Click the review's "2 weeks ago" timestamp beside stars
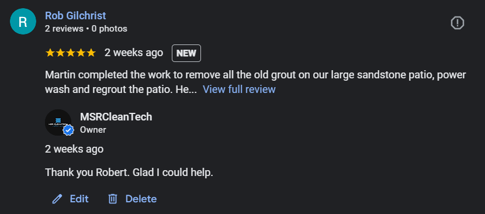 click(134, 53)
